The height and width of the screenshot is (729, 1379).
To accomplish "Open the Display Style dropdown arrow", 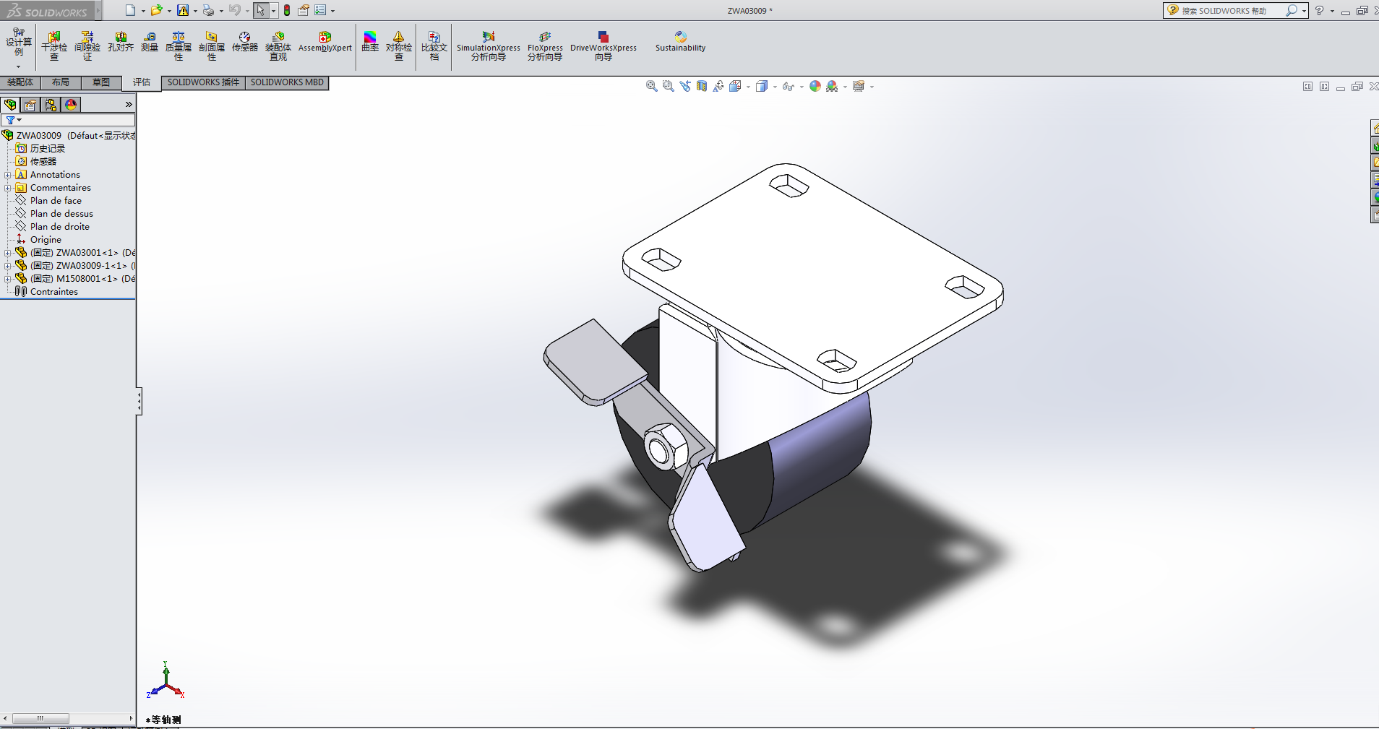I will point(775,87).
